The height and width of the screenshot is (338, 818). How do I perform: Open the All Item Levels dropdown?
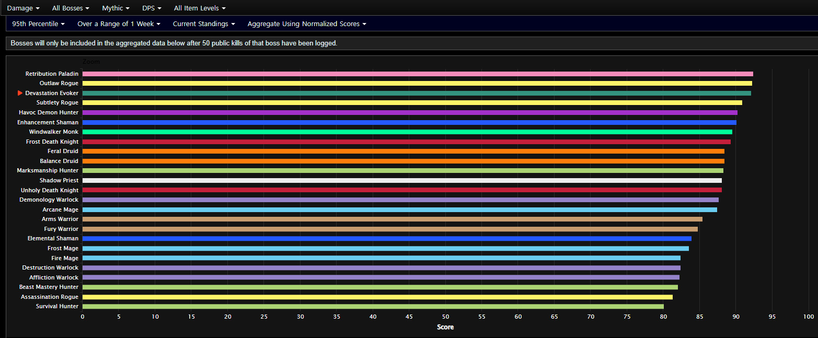click(200, 8)
